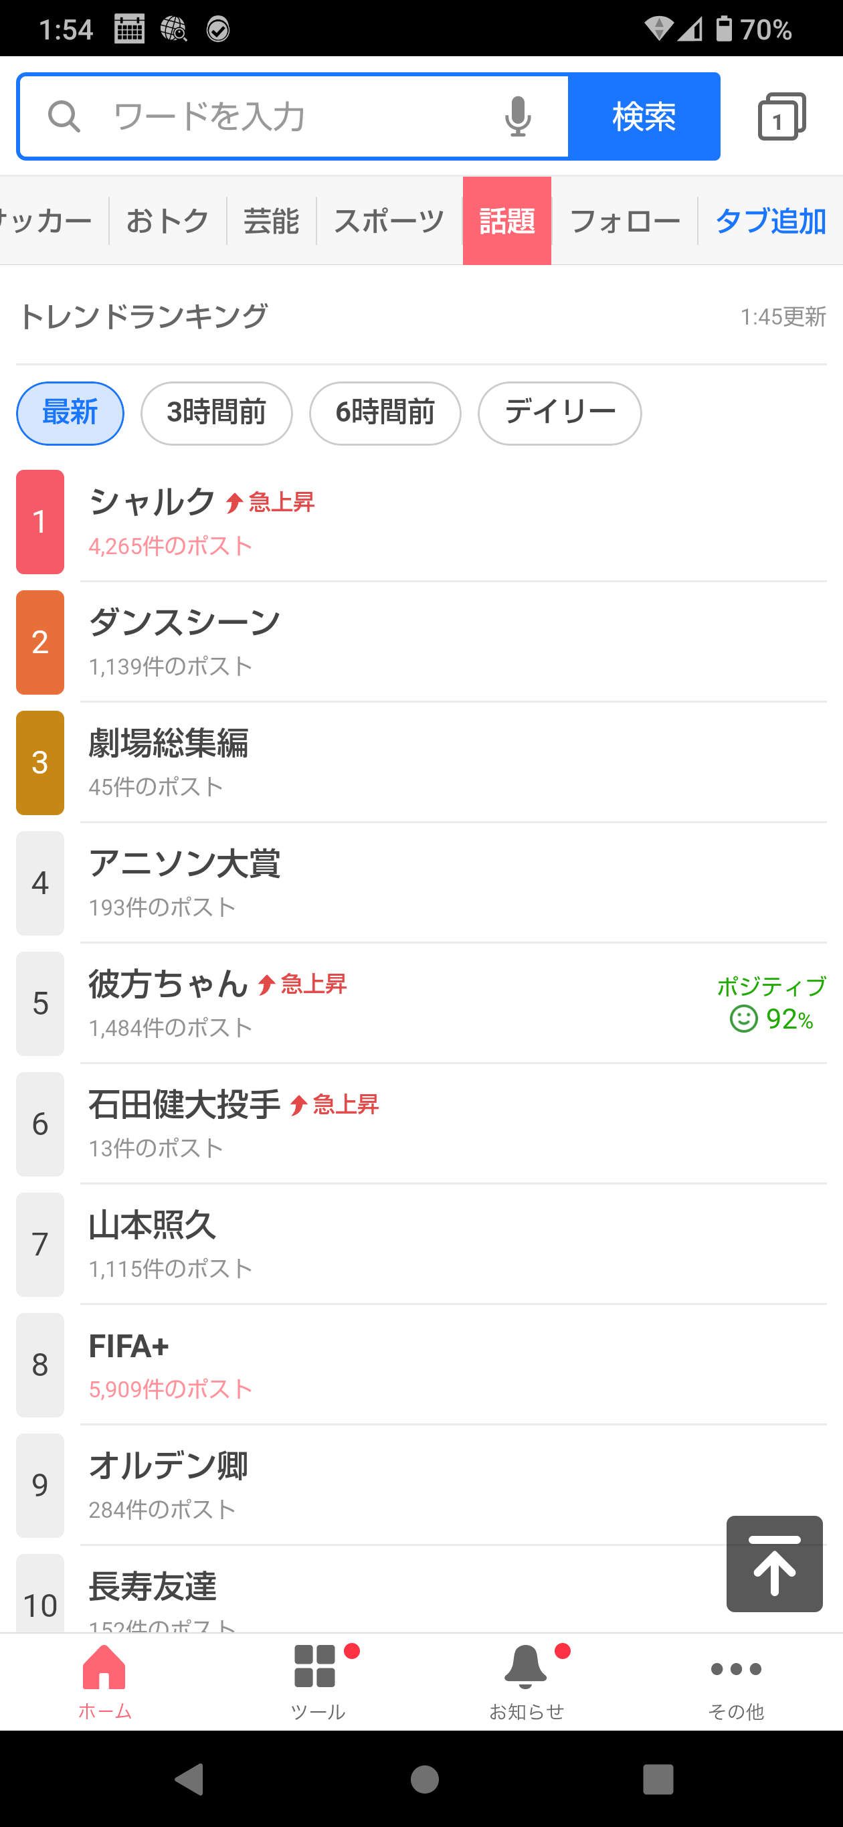The image size is (843, 1827).
Task: Switch ranking to 6時間前
Action: pyautogui.click(x=385, y=413)
